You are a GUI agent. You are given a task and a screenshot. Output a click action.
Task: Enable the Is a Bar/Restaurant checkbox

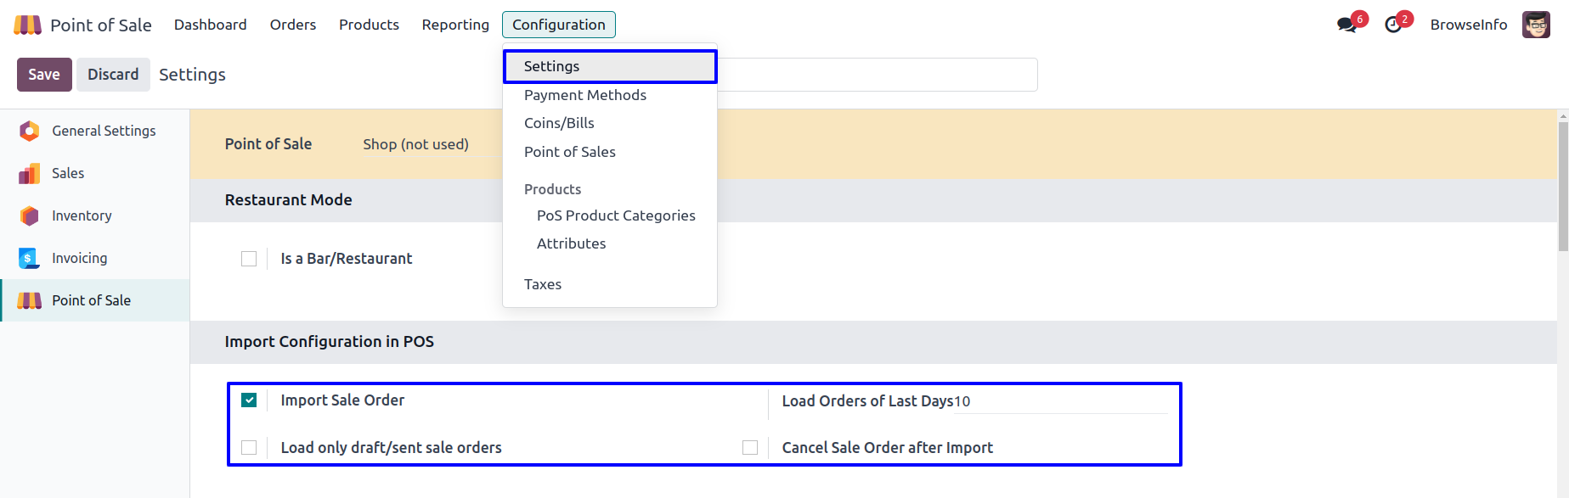coord(249,259)
